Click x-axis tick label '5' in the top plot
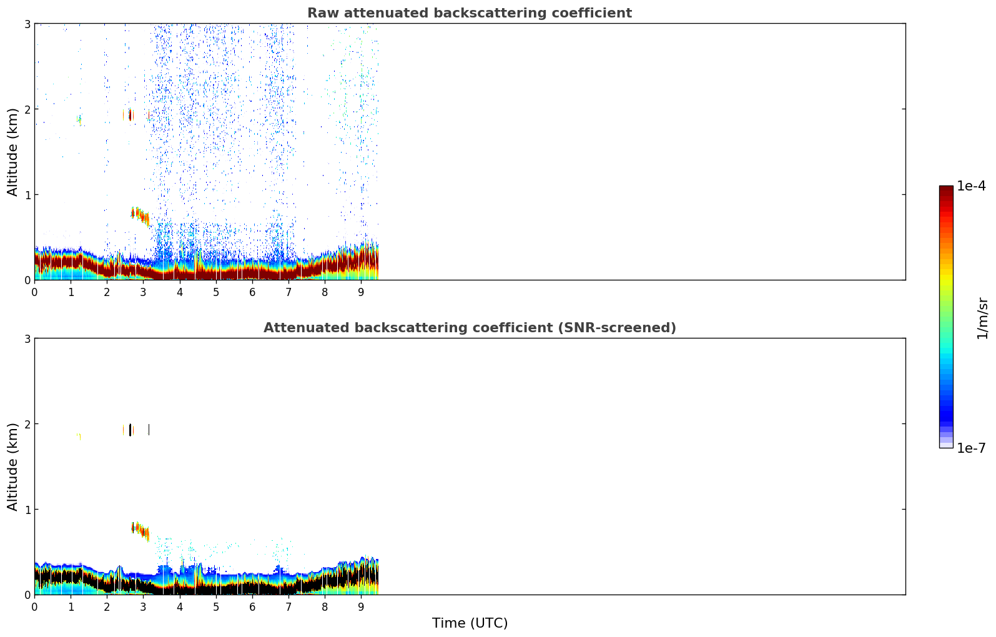This screenshot has height=637, width=996. click(x=216, y=292)
